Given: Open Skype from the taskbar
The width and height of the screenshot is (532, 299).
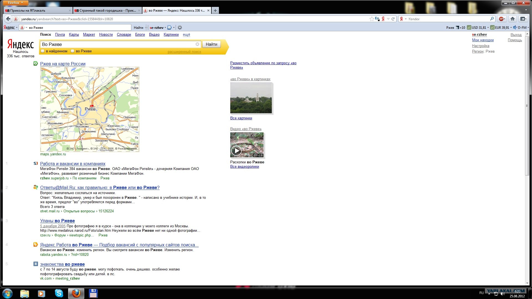Looking at the screenshot, I should (x=59, y=293).
